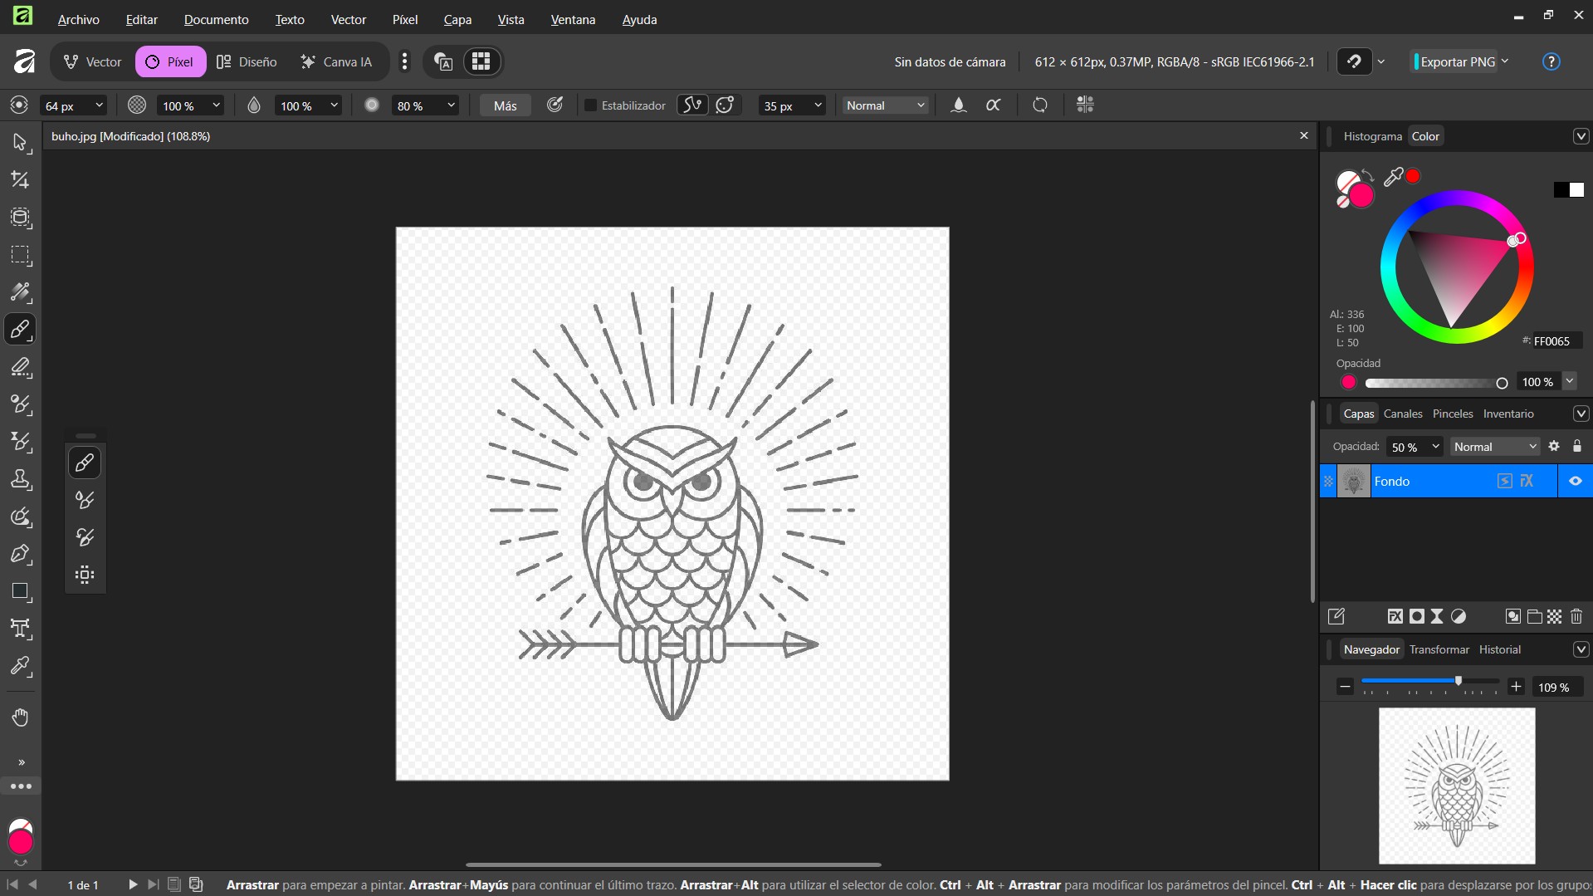Select the Move tool arrow
Screen dimensions: 1593x896
(x=20, y=143)
